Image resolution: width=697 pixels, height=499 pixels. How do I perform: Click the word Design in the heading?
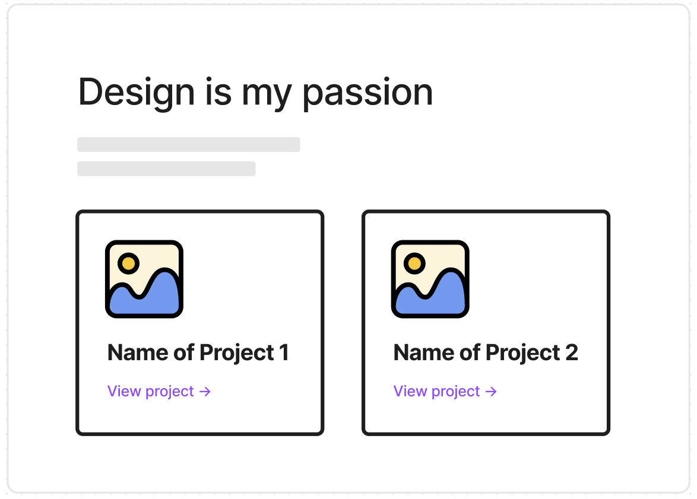(x=137, y=93)
